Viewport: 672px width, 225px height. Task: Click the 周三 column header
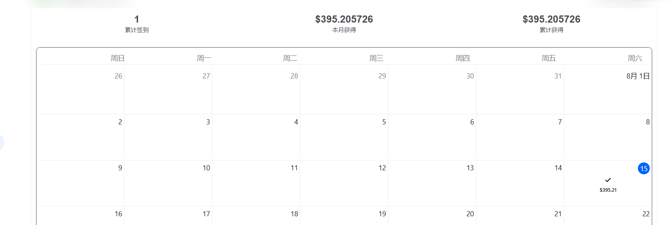(x=376, y=58)
